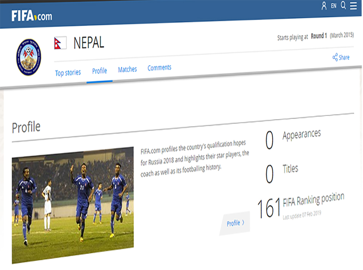Open the Comments tab
This screenshot has height=270, width=363.
pyautogui.click(x=159, y=67)
